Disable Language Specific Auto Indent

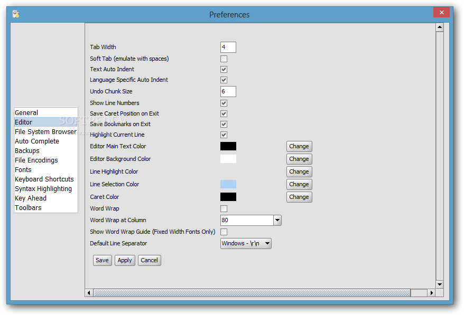[x=224, y=80]
